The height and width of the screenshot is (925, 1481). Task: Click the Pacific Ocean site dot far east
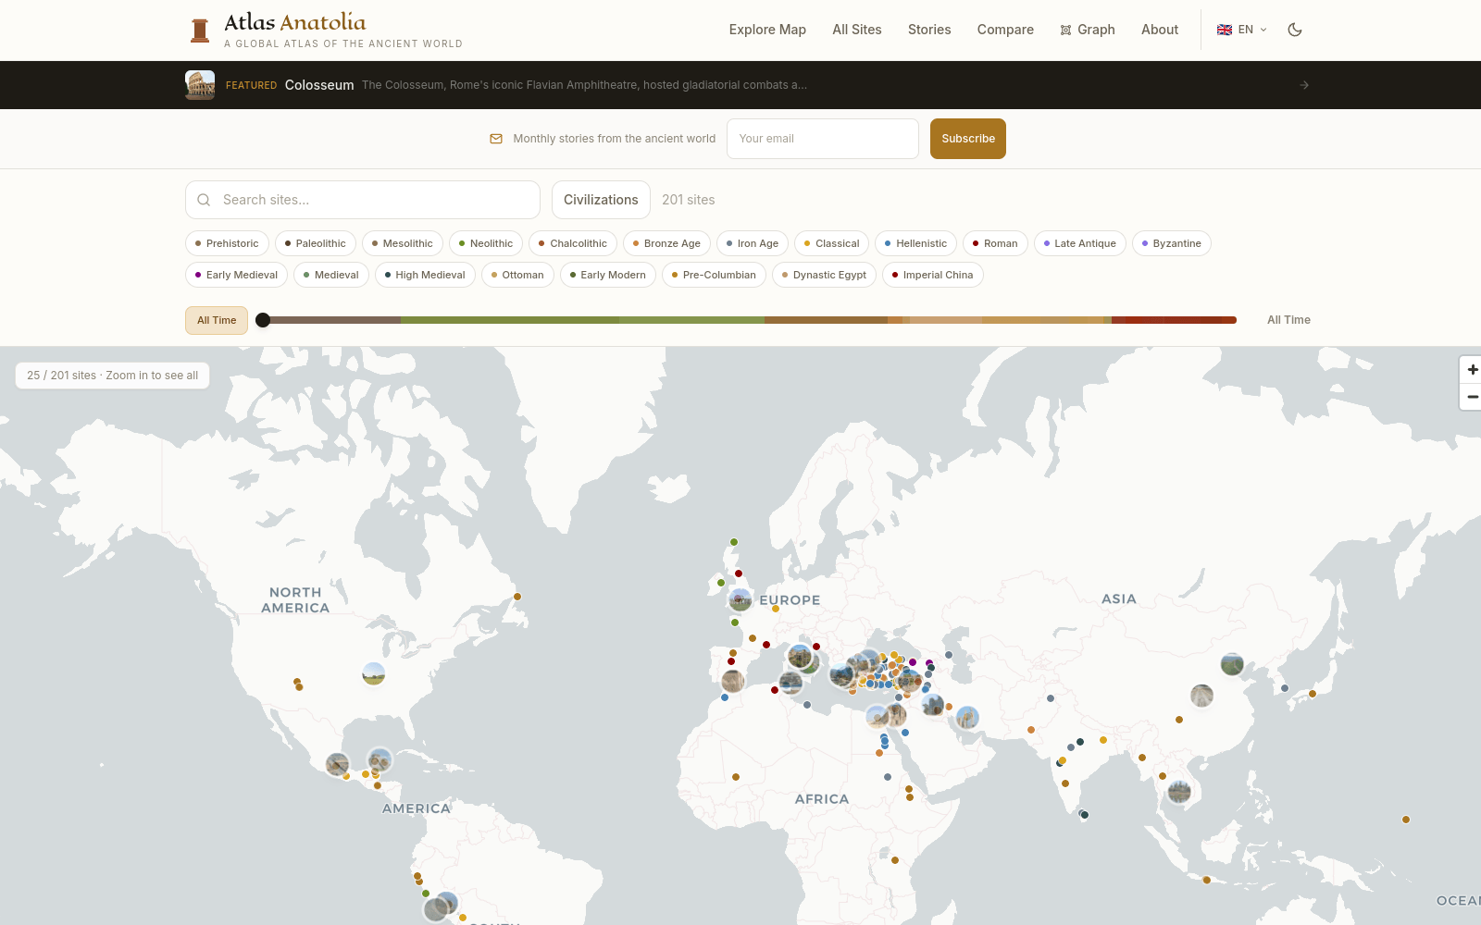(x=1406, y=820)
